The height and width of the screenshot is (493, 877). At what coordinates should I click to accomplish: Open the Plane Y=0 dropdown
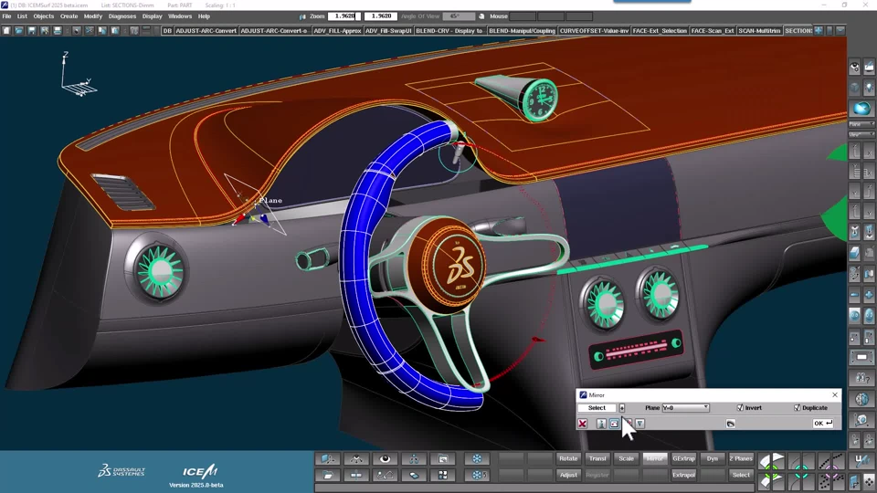(x=685, y=408)
